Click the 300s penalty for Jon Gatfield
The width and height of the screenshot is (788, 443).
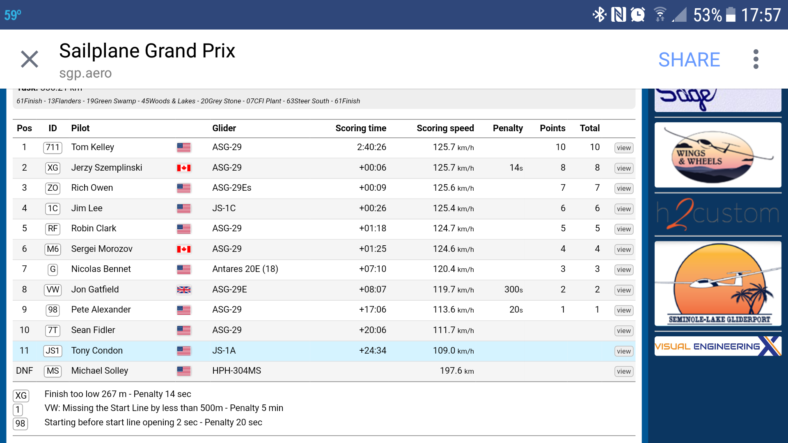(x=513, y=289)
